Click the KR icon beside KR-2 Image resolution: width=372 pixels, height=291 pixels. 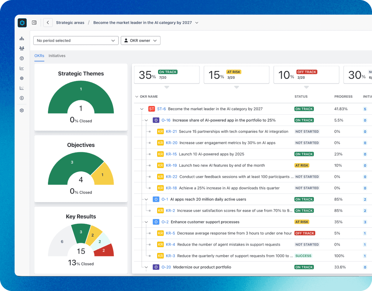160,211
